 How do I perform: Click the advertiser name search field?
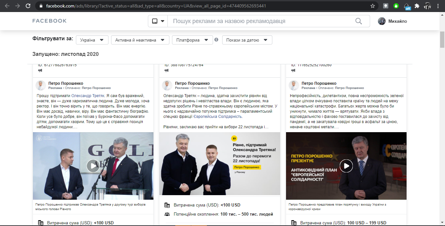261,21
